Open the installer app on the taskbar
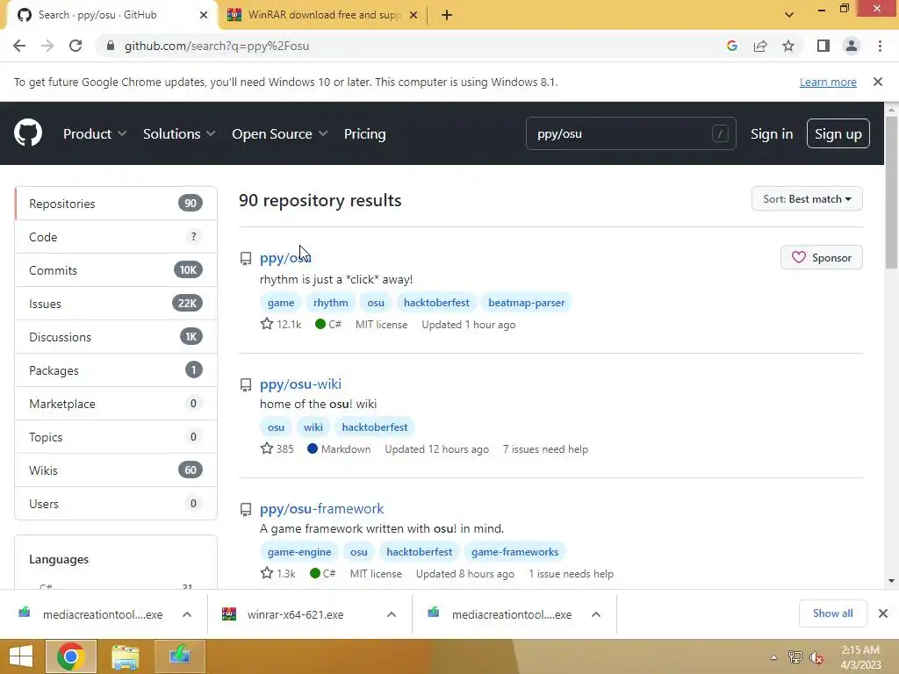 [179, 656]
